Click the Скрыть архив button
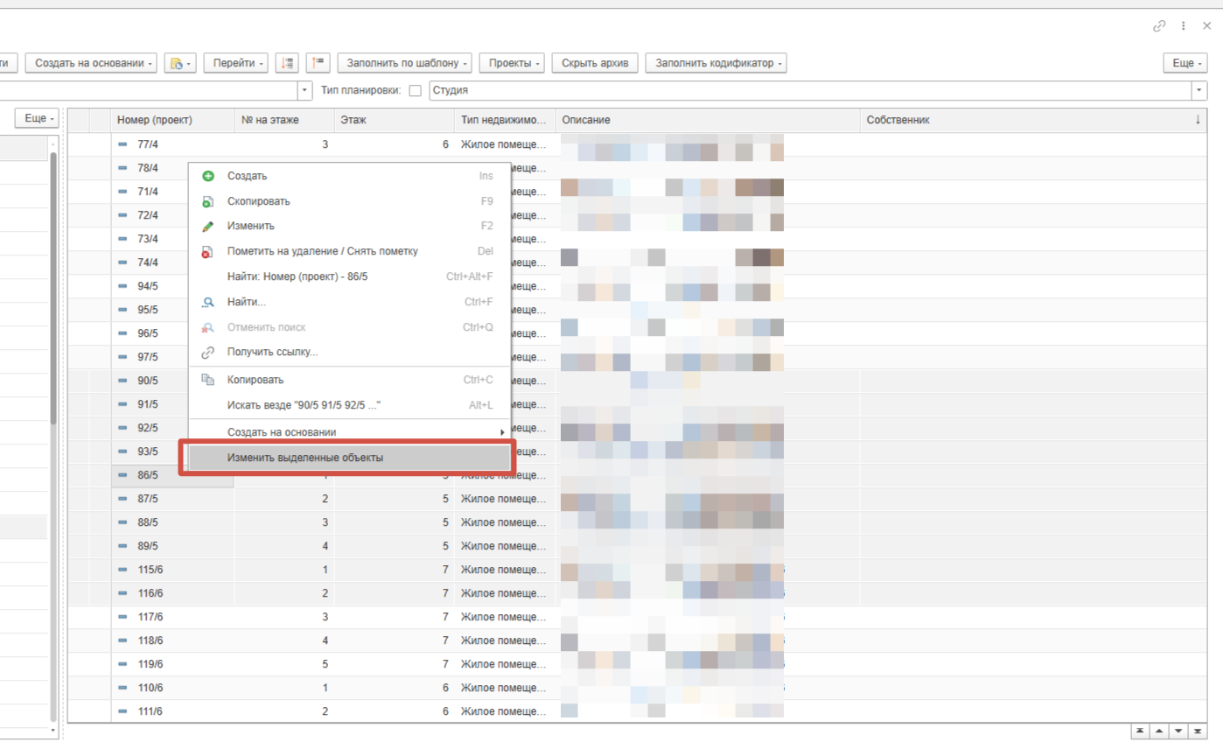Viewport: 1223px width, 749px height. 594,63
